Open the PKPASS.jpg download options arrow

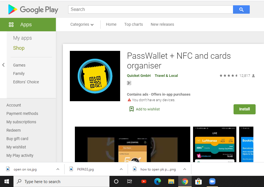click(x=121, y=169)
